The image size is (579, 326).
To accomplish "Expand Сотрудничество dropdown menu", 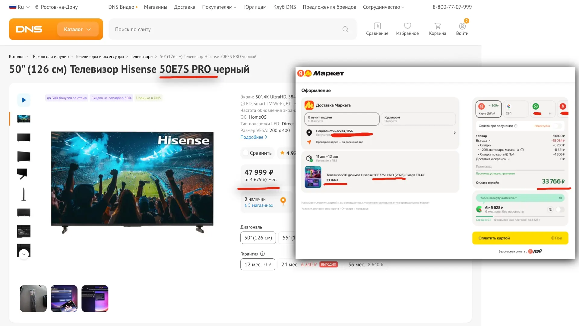I will click(383, 7).
